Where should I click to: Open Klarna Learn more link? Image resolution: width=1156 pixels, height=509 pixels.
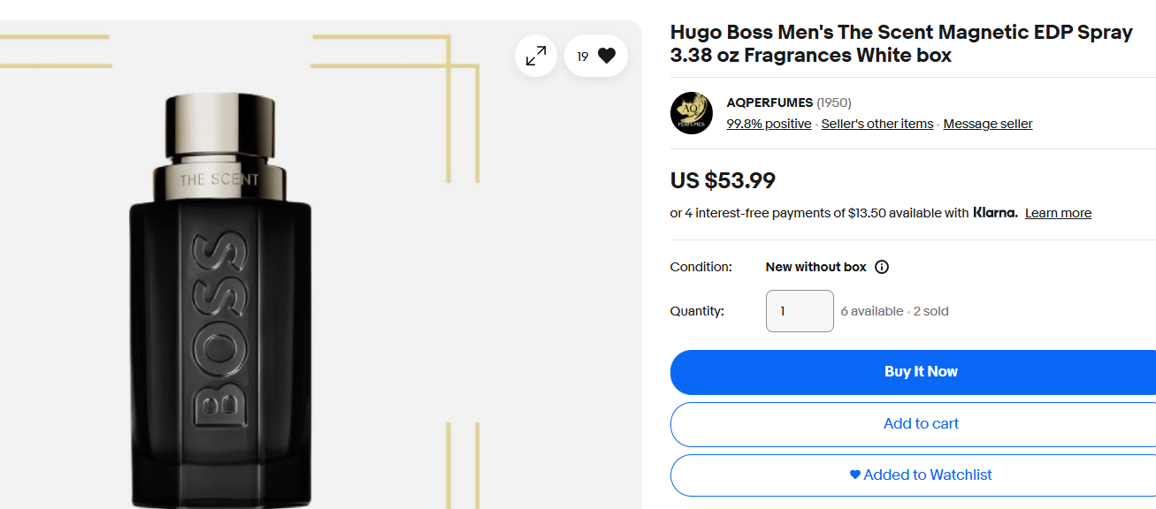click(1058, 213)
